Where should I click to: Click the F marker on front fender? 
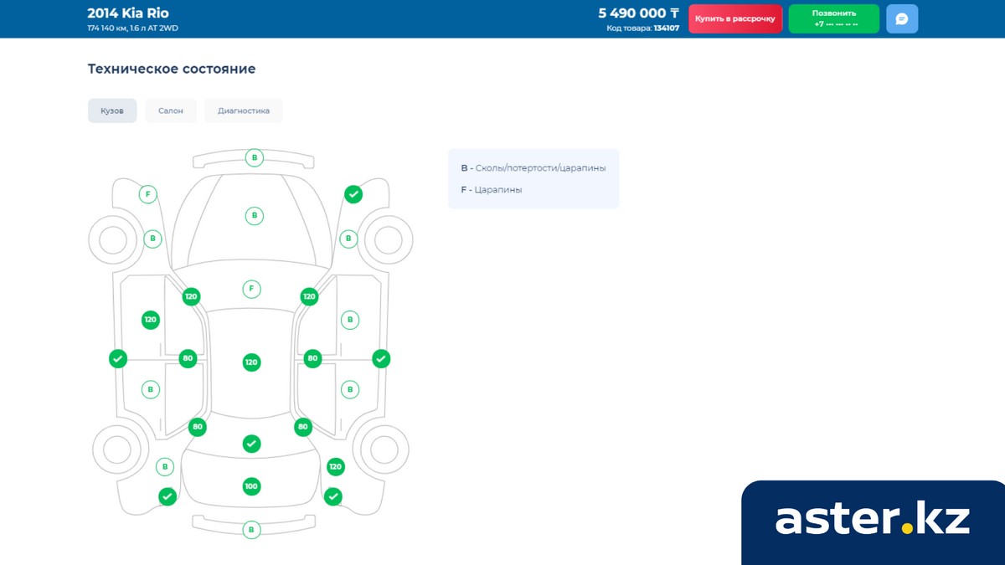(147, 194)
